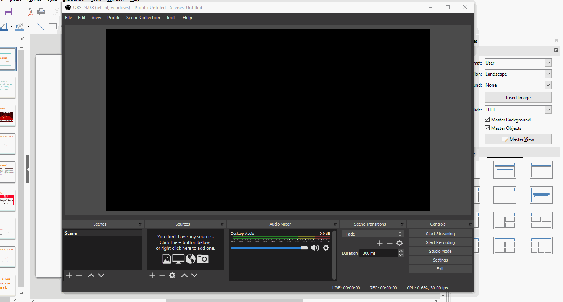
Task: Click Insert Image in the Impress sidebar
Action: tap(518, 98)
